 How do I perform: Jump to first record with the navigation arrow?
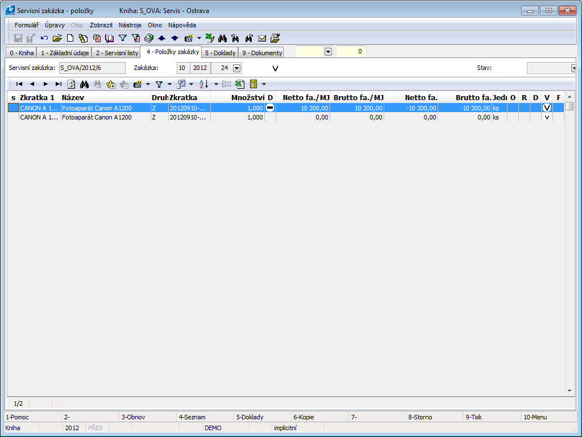pos(19,84)
